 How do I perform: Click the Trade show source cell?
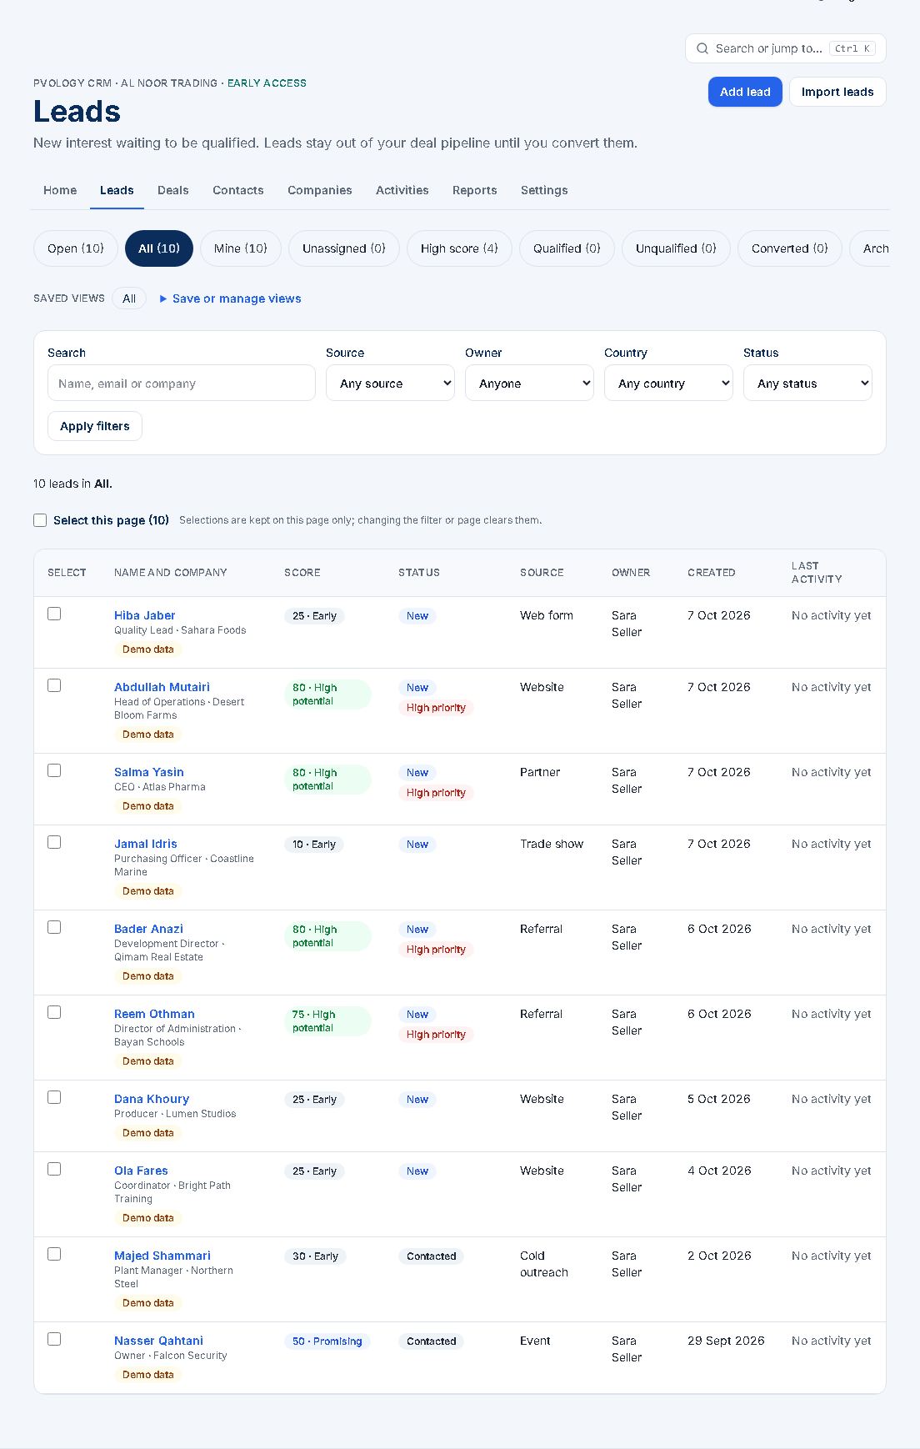click(x=552, y=844)
